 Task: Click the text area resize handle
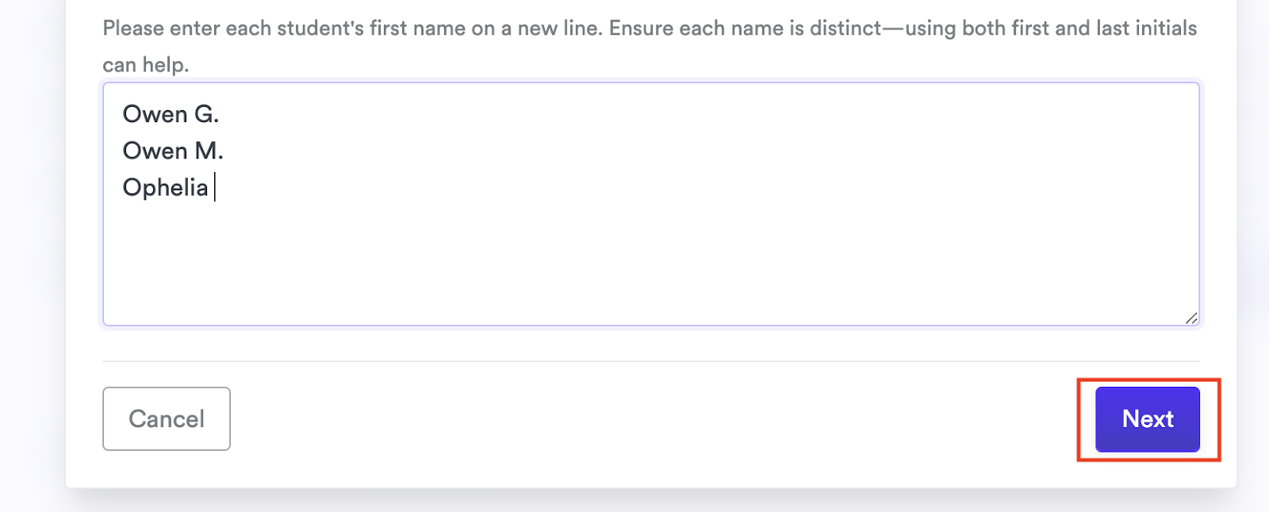click(x=1191, y=318)
